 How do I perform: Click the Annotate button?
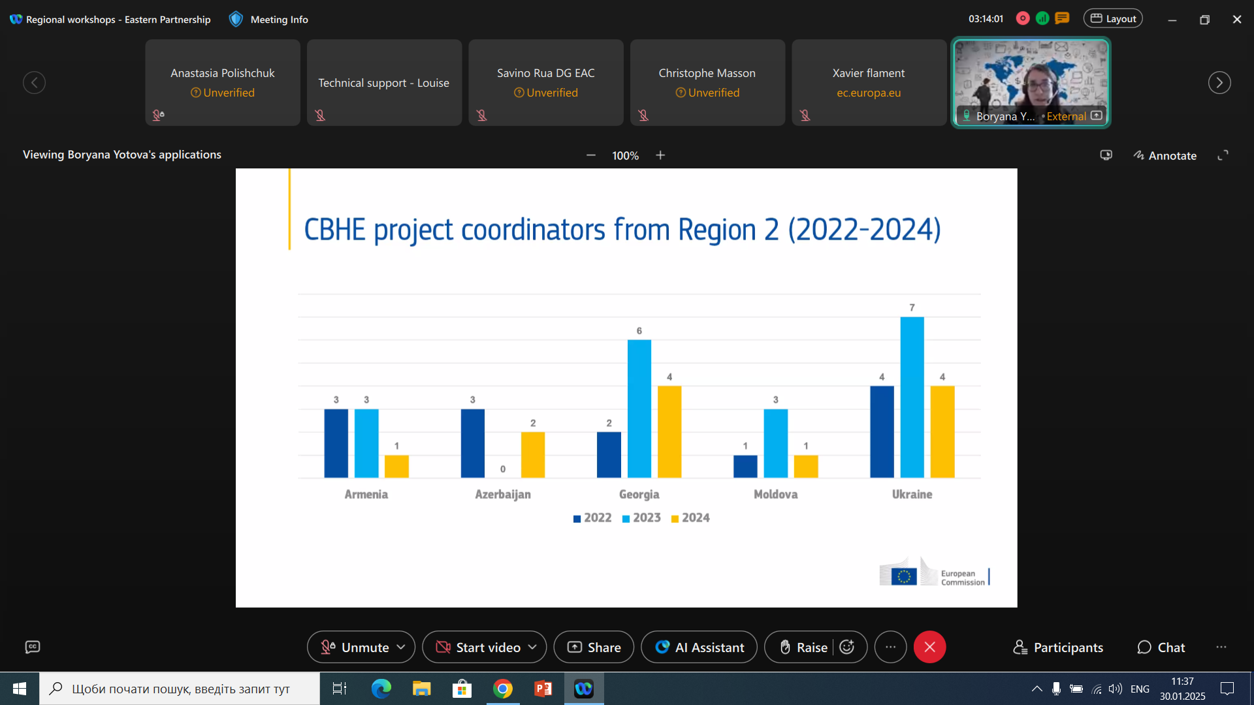tap(1165, 155)
